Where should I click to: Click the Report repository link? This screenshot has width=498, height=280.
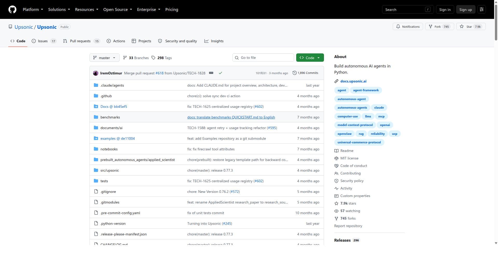coord(348,226)
